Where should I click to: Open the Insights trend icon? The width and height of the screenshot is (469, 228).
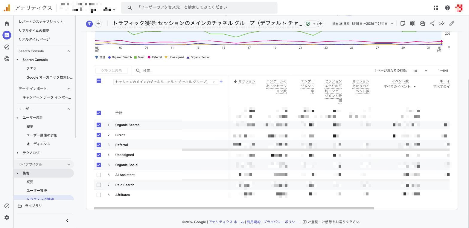tap(442, 23)
